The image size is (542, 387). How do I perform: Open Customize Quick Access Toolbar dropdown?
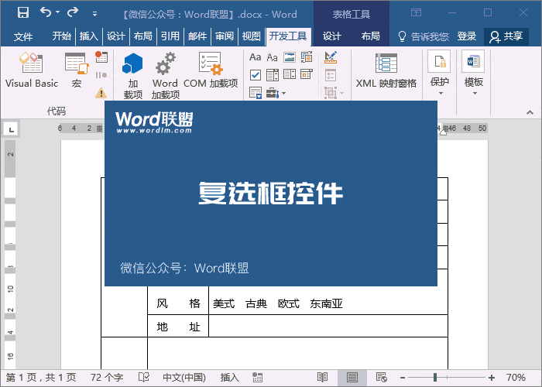pos(94,14)
